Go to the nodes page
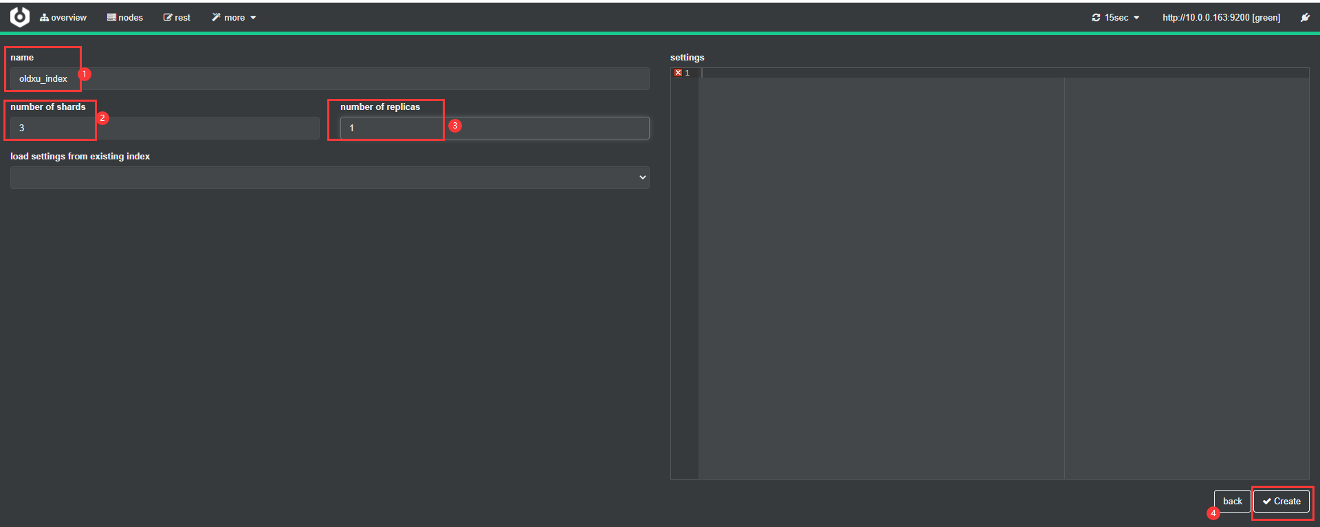The height and width of the screenshot is (527, 1320). (125, 18)
